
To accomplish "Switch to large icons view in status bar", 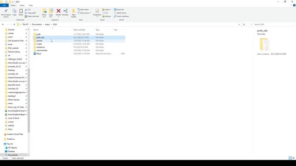I will coord(294,158).
